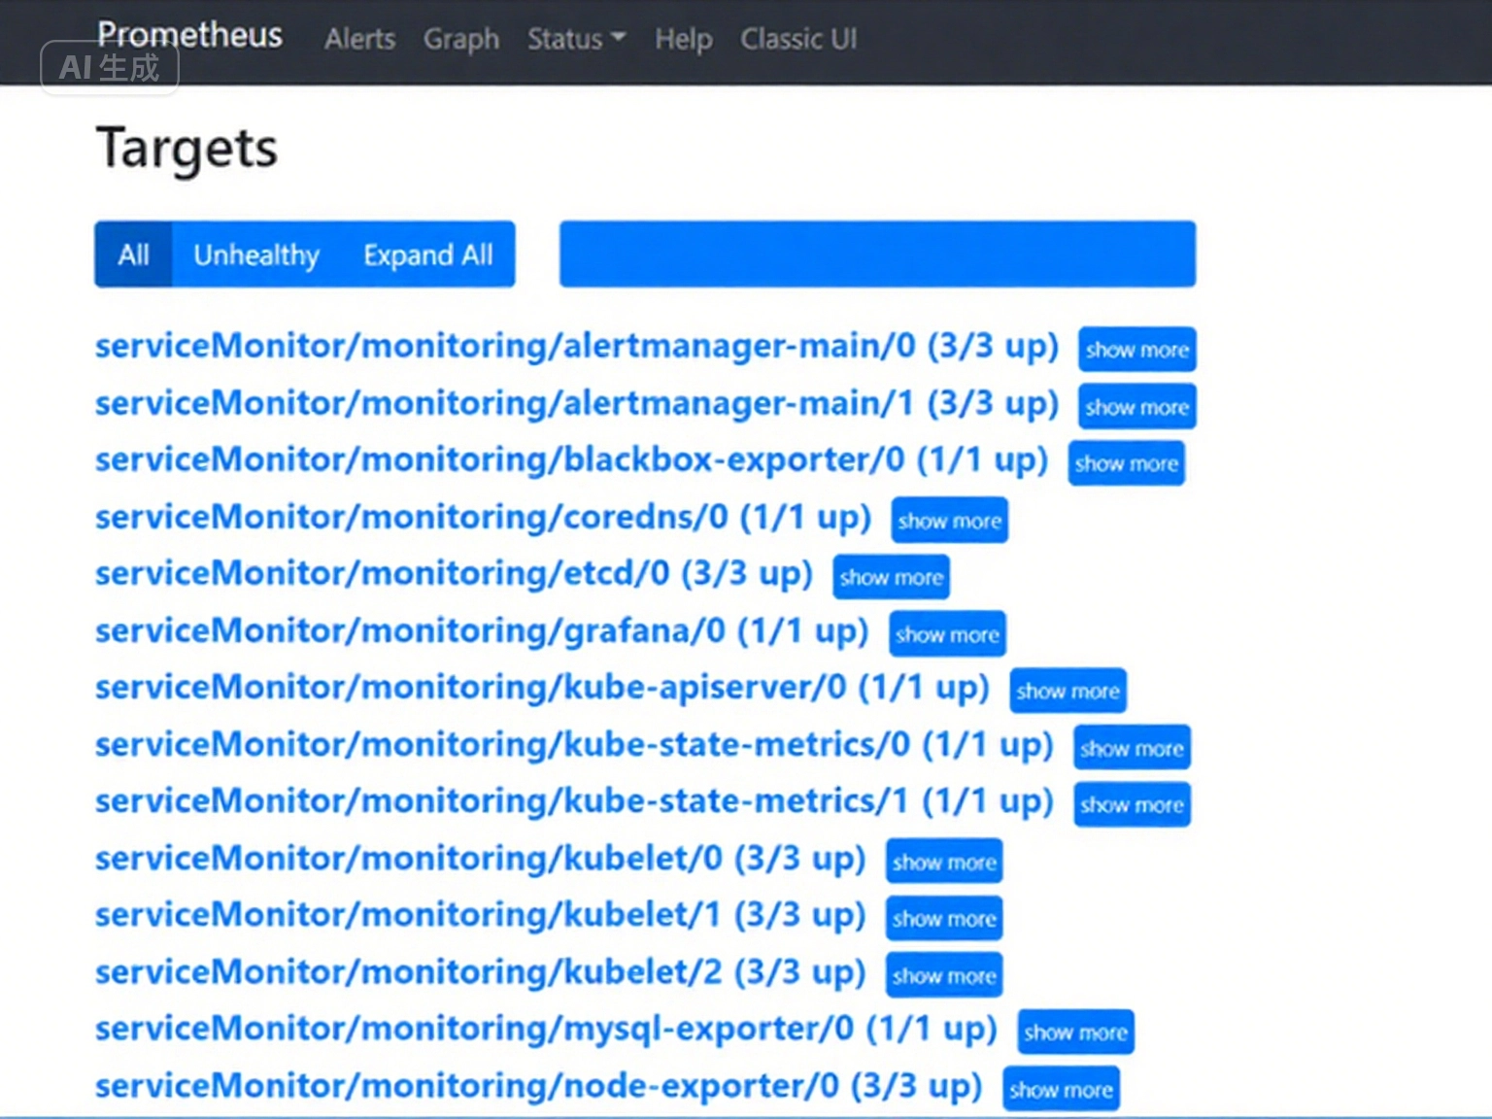Open blackbox-exporter/0 target group link

pyautogui.click(x=572, y=459)
